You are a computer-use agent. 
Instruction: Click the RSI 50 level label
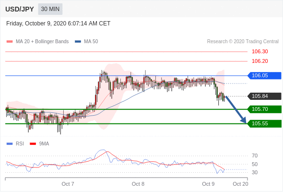(255, 164)
